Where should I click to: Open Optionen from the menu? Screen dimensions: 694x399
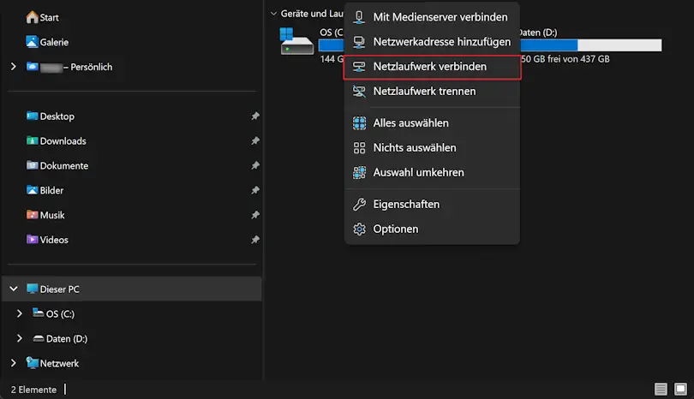point(432,229)
